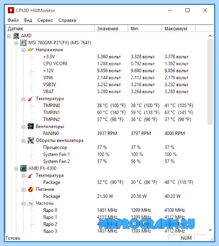Select the TMPIN0 temperature row
The width and height of the screenshot is (219, 246).
[x=52, y=106]
